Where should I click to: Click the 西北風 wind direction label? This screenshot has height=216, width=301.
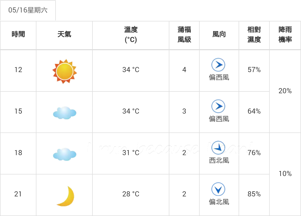(219, 160)
